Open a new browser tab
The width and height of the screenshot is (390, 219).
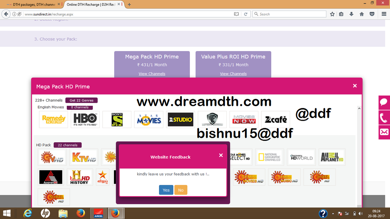coord(129,5)
